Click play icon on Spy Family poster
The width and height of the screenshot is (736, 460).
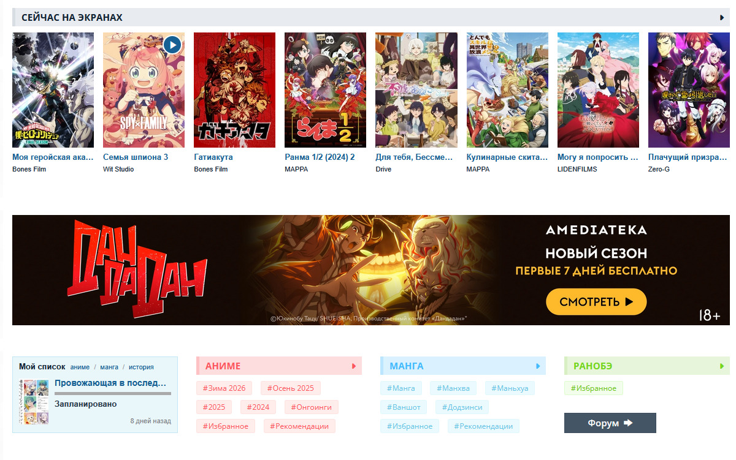(x=172, y=45)
